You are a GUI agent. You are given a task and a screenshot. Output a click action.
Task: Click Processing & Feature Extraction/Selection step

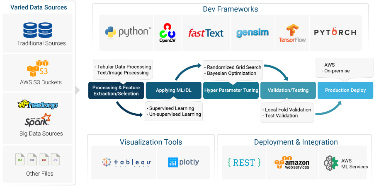[x=116, y=91]
